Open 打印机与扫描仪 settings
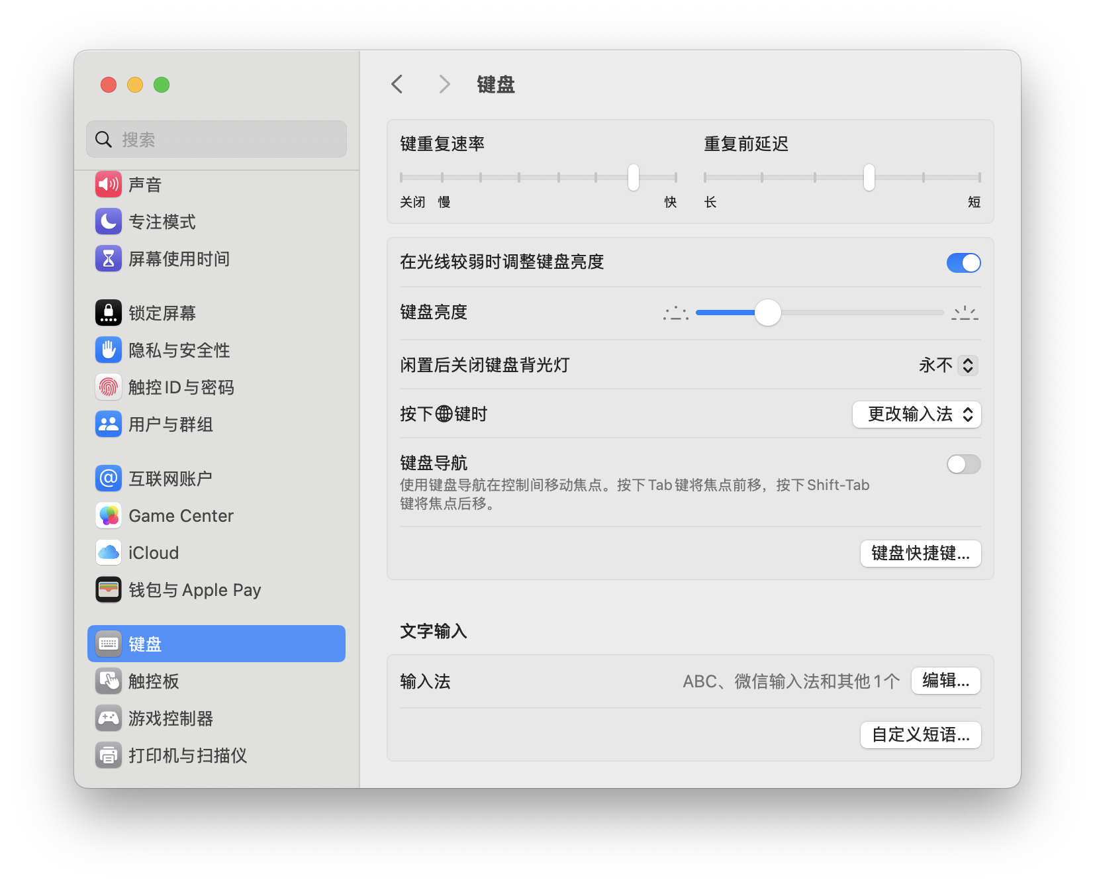1095x886 pixels. coord(188,756)
